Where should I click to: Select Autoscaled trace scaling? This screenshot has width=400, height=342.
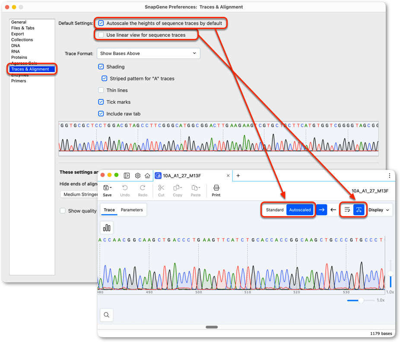pos(300,210)
